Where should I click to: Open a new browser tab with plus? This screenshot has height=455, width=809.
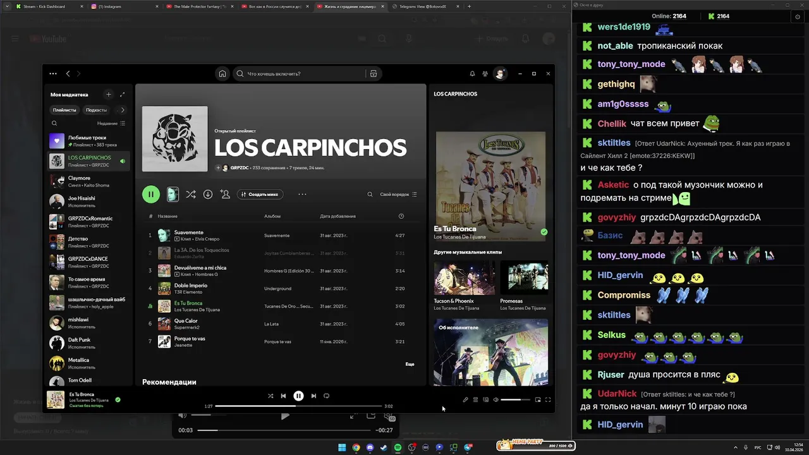pos(469,6)
